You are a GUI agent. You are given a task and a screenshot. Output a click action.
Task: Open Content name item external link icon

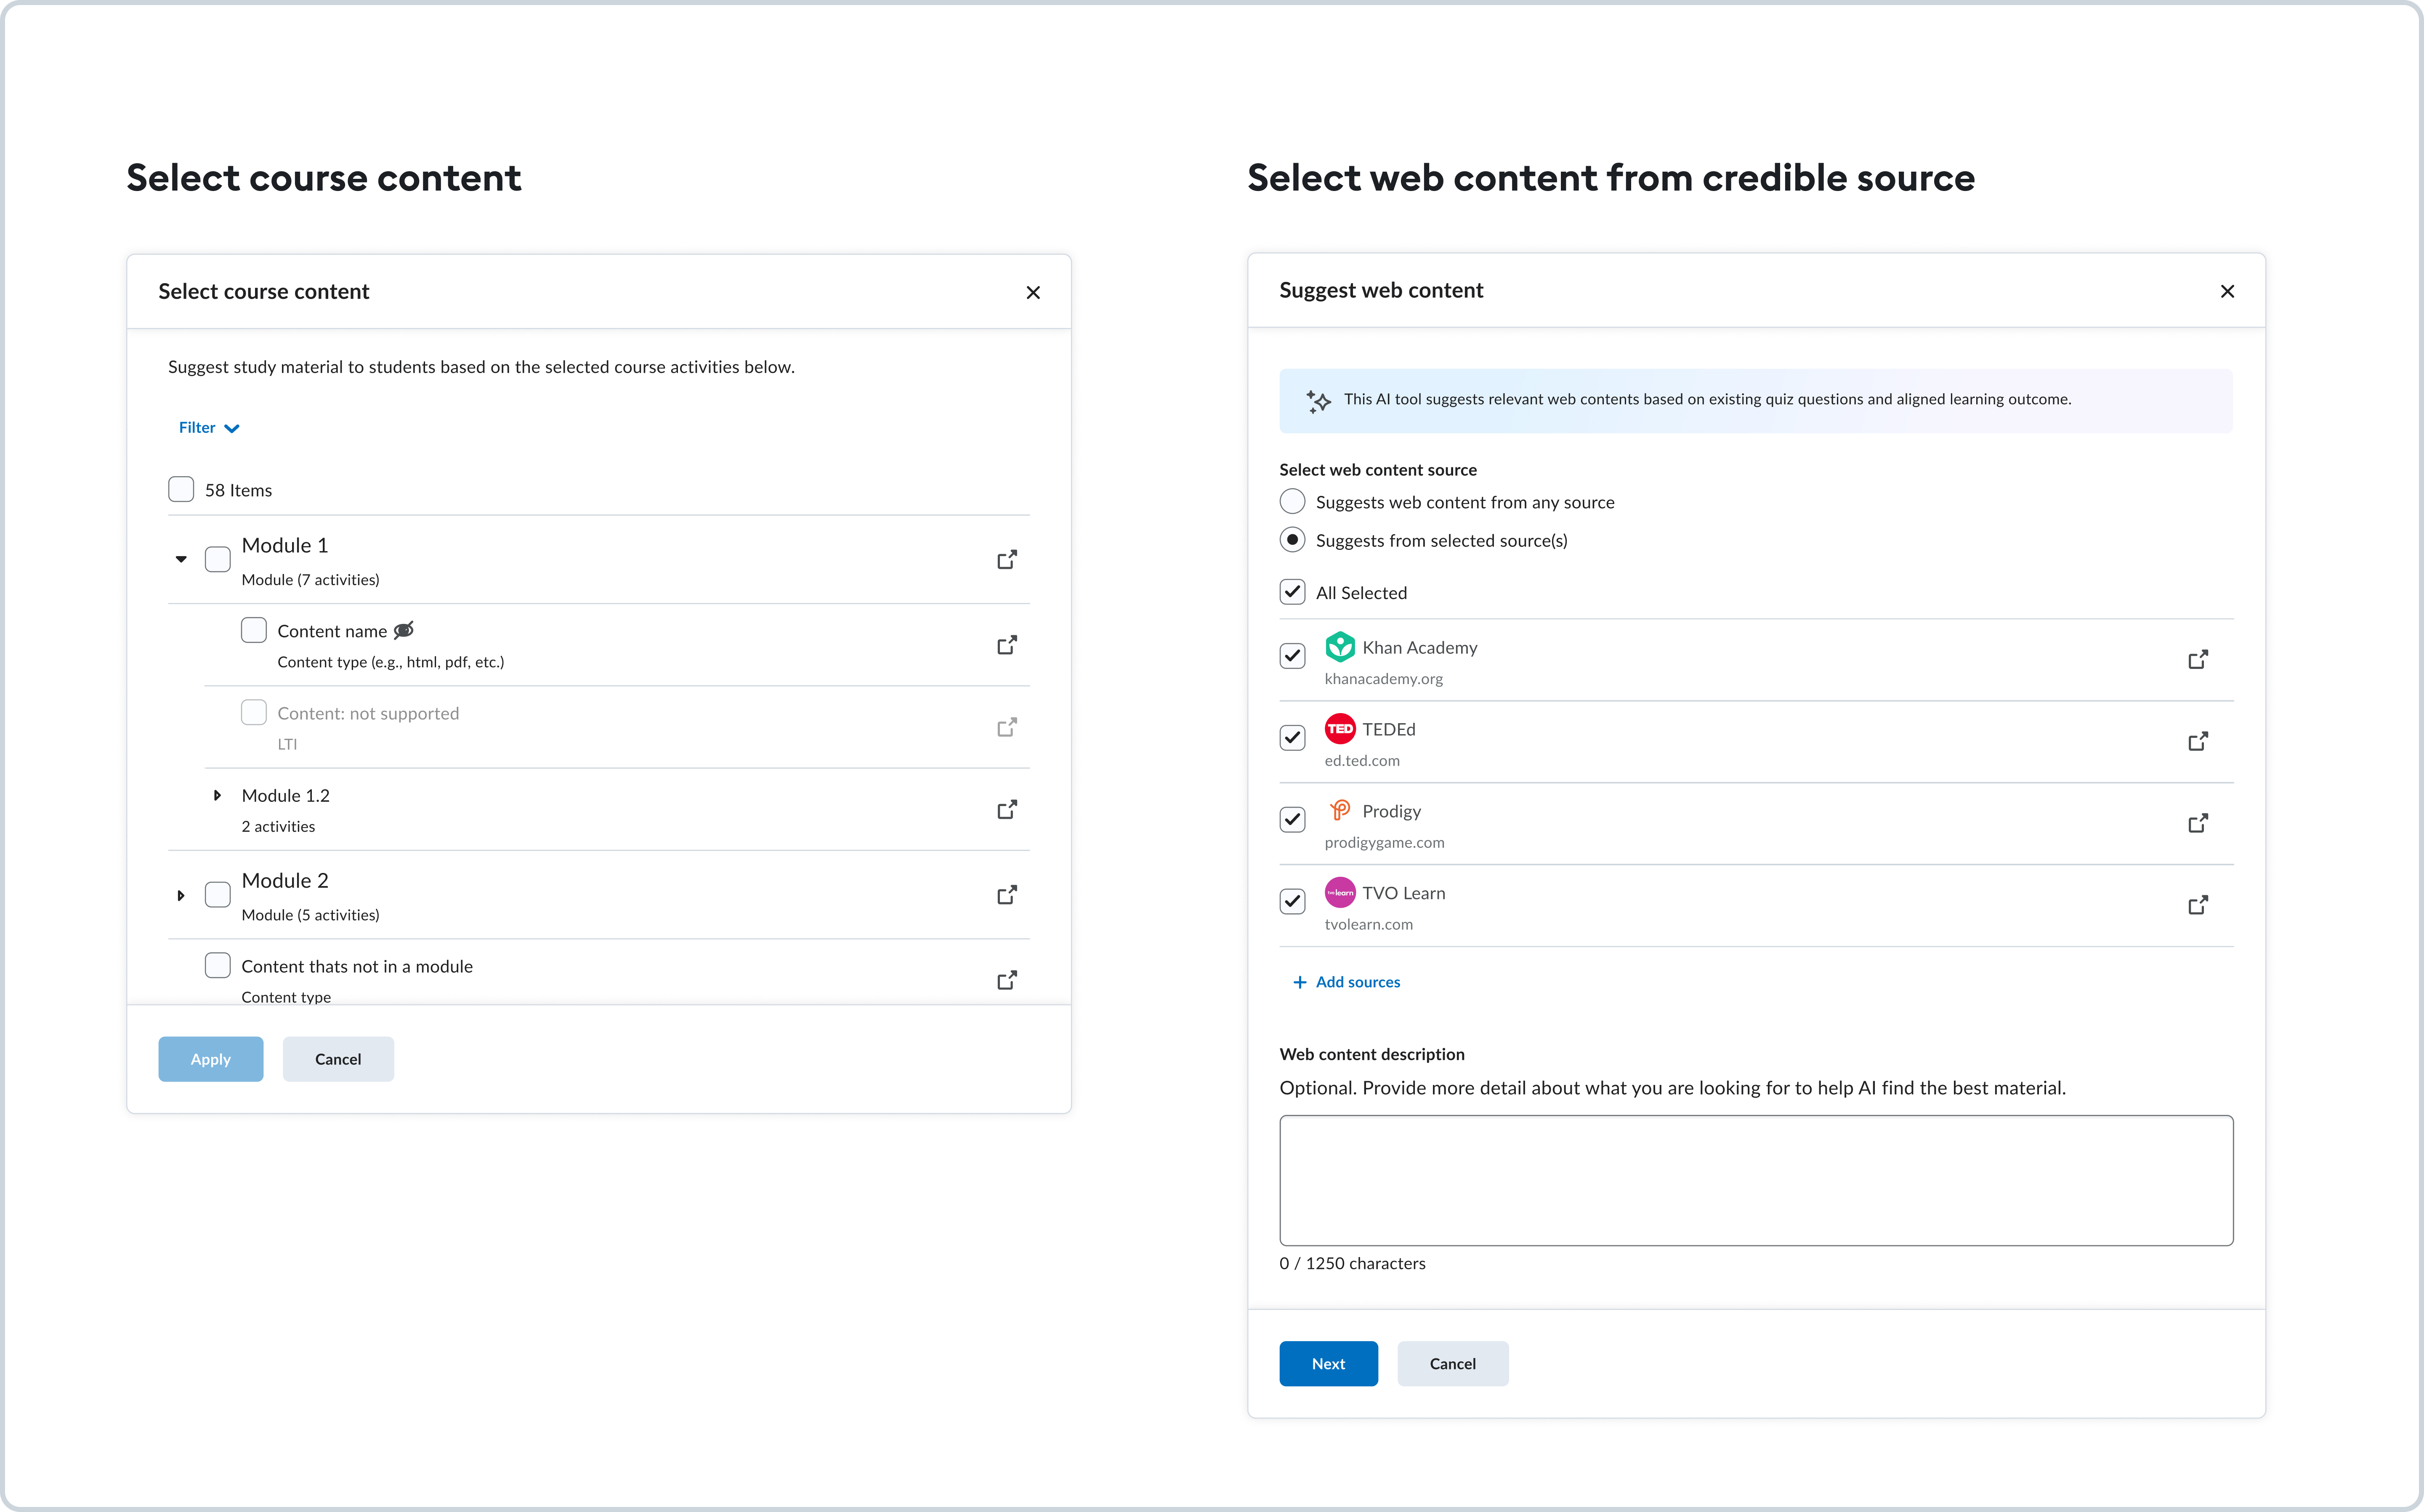(1007, 645)
